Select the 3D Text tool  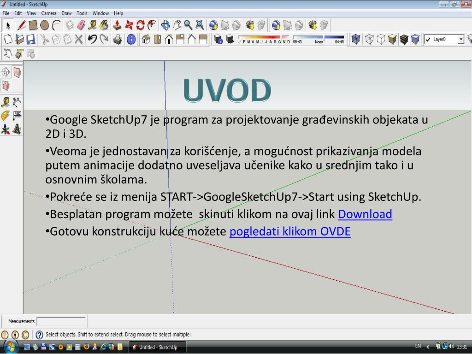coord(17,130)
